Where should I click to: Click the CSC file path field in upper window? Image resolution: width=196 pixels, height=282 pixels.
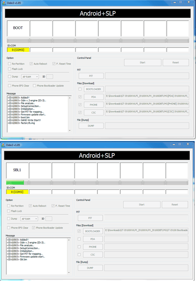tap(147, 113)
